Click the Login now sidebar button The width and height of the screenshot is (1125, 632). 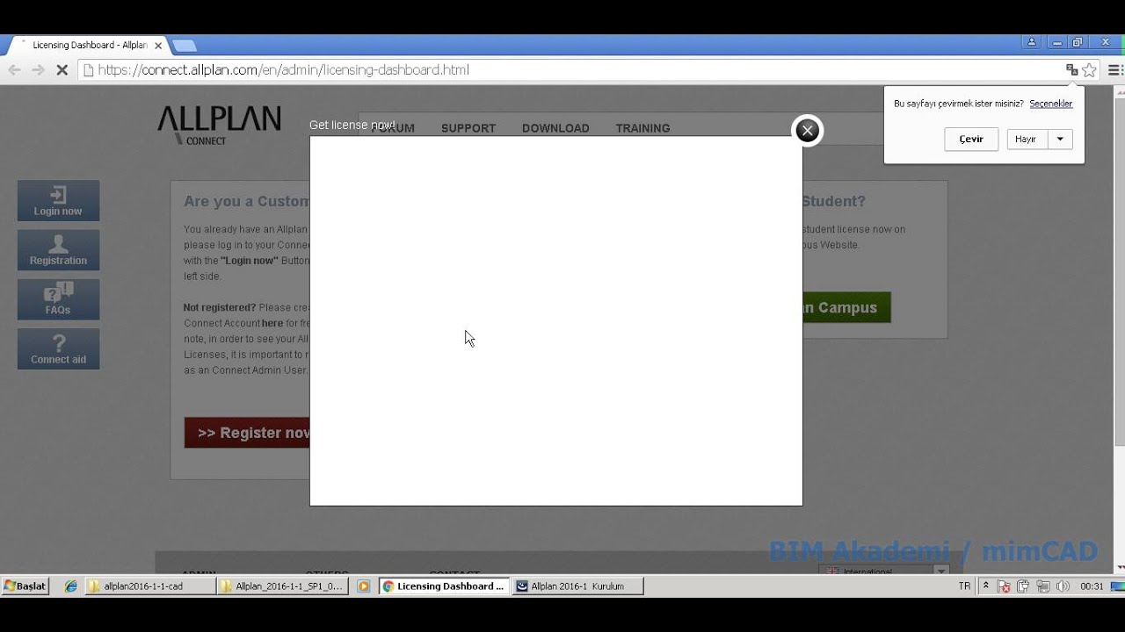coord(58,201)
